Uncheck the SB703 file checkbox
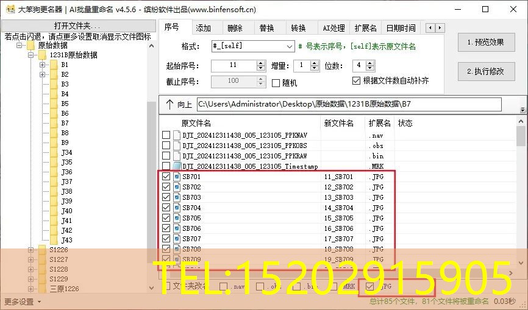The height and width of the screenshot is (310, 528). click(x=166, y=197)
